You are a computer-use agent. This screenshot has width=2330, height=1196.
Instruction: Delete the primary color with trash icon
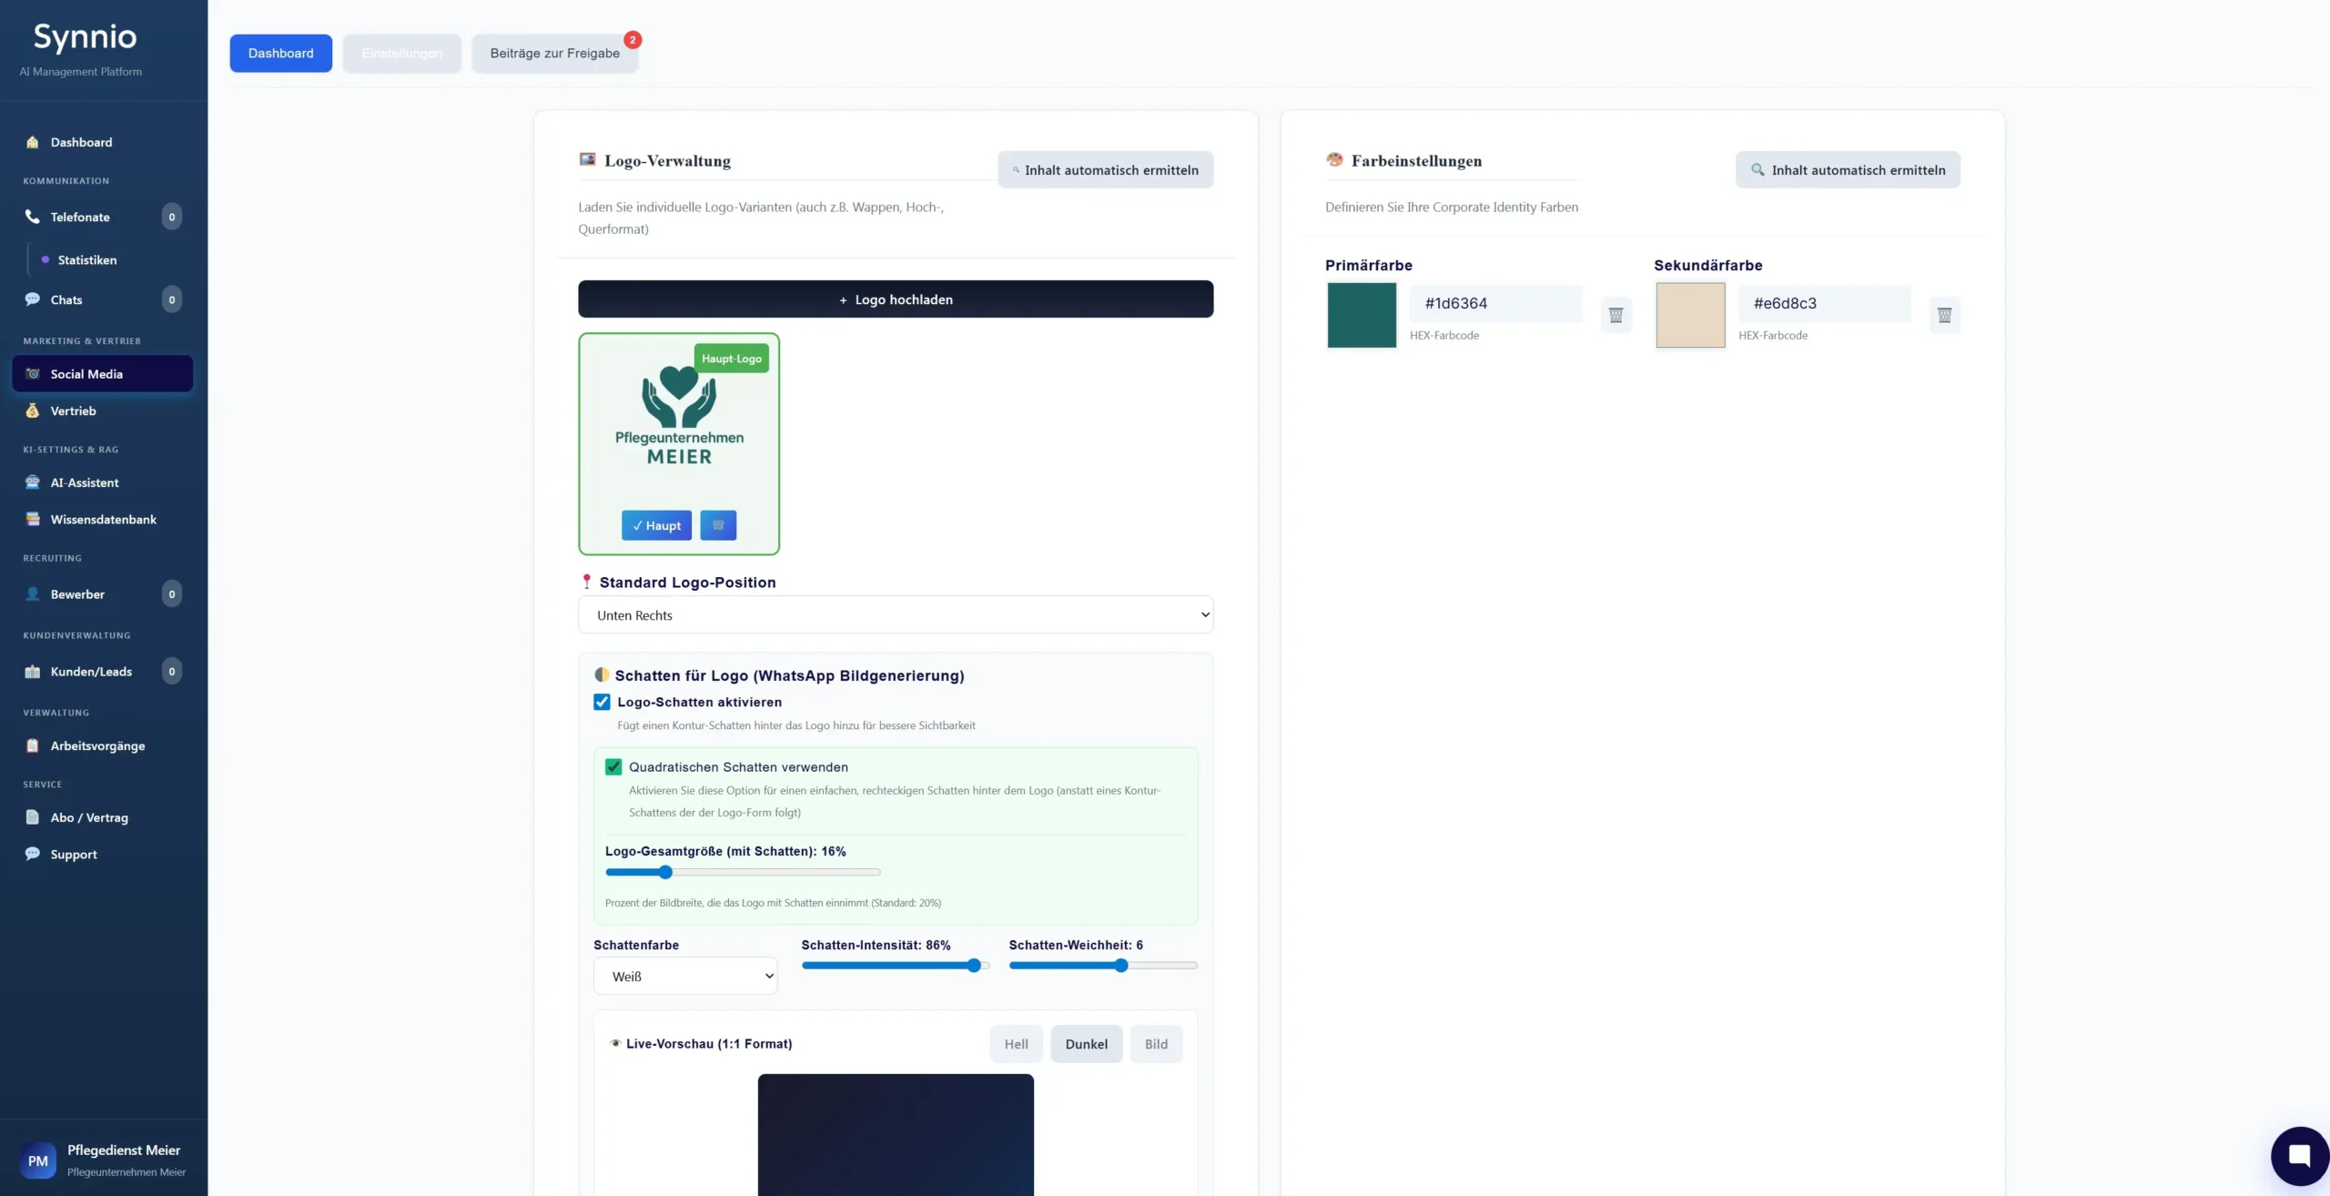pyautogui.click(x=1616, y=315)
